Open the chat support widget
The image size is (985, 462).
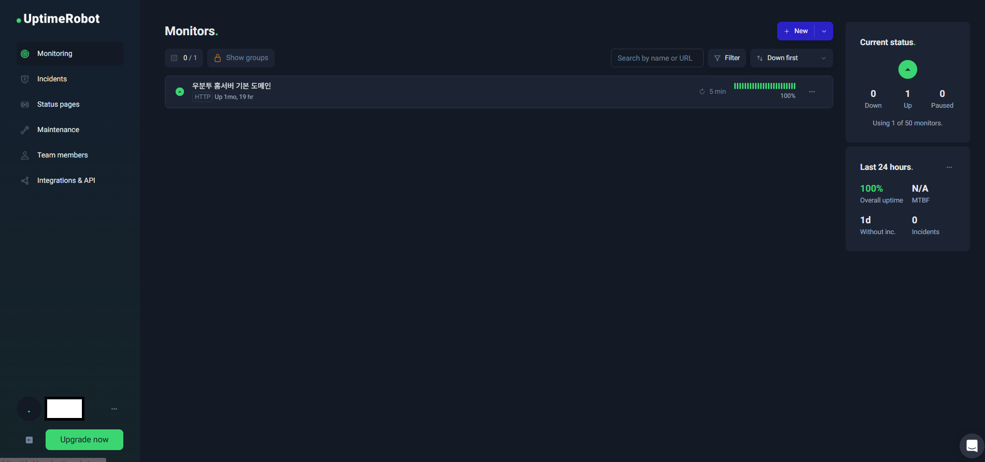pyautogui.click(x=972, y=445)
